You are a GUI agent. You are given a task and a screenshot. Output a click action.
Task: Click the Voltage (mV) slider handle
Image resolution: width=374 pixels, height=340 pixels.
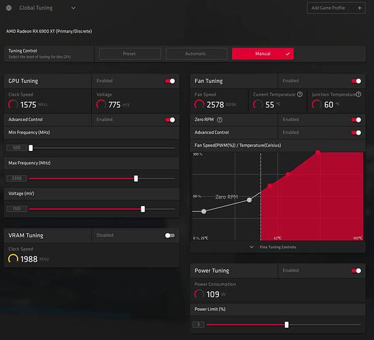(143, 209)
